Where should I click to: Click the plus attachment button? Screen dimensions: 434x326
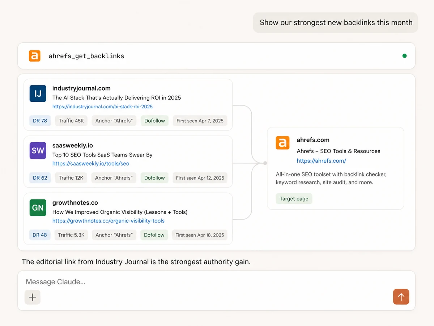33,297
